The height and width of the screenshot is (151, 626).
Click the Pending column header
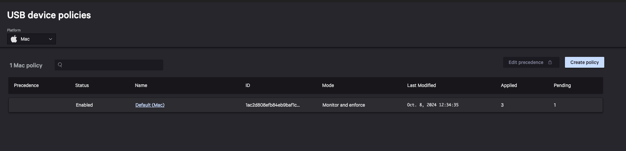[562, 85]
